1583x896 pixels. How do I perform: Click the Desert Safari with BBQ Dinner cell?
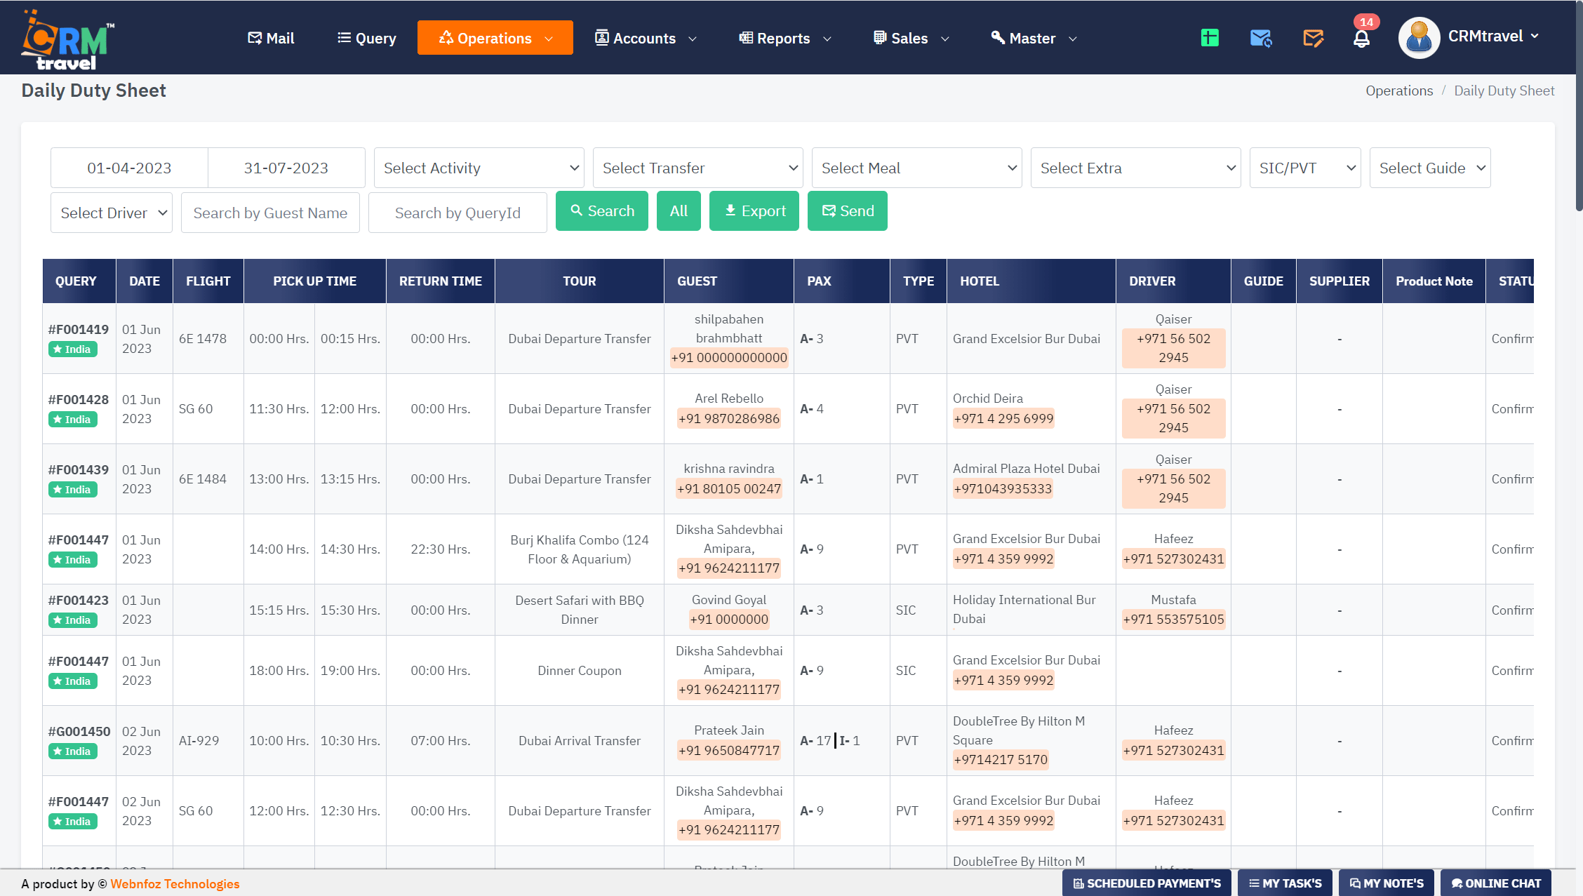coord(580,610)
